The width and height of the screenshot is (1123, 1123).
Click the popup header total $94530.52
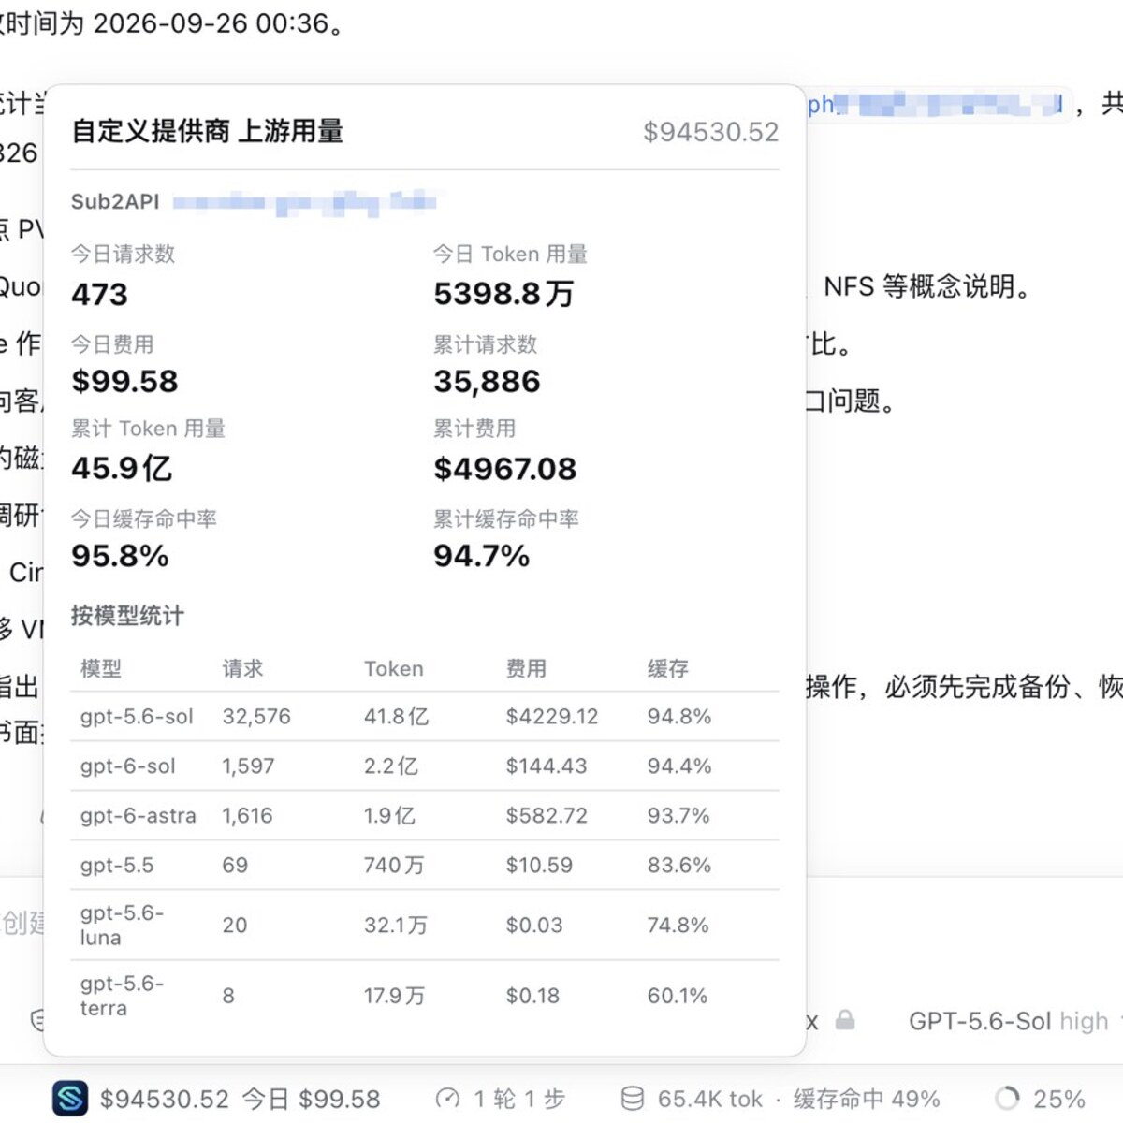coord(710,132)
